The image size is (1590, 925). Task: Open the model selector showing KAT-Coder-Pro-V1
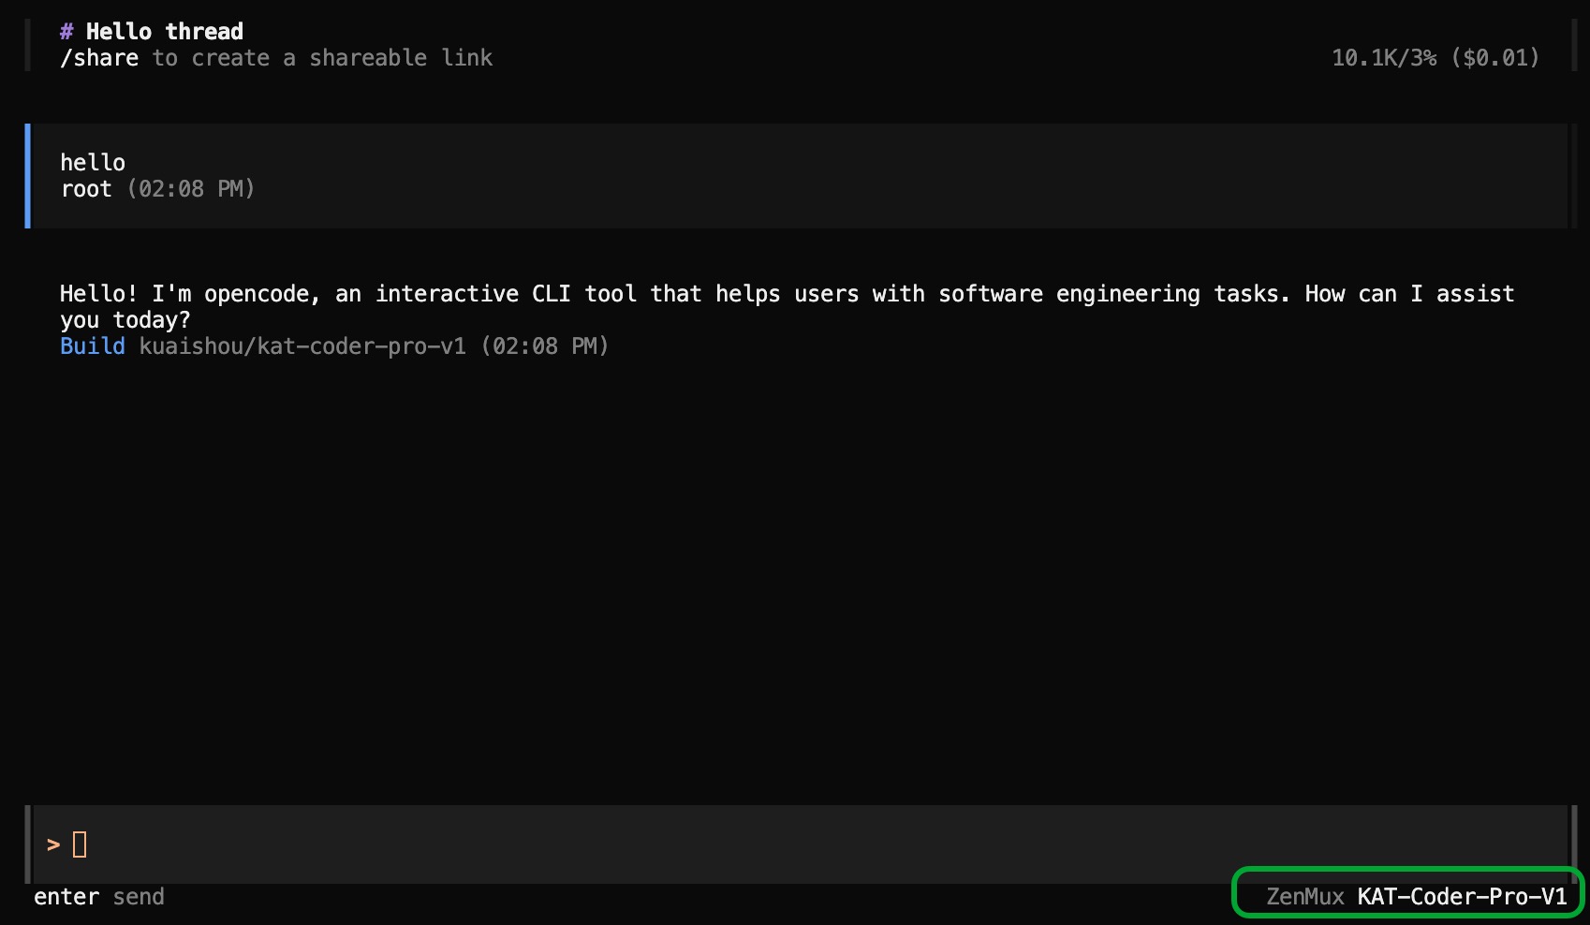(1464, 896)
